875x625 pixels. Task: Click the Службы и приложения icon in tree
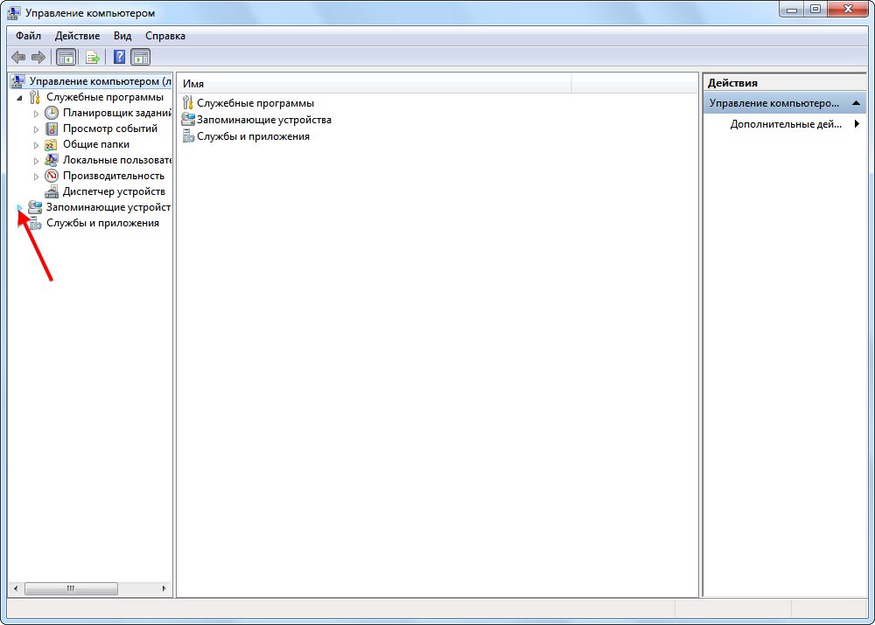pyautogui.click(x=35, y=224)
